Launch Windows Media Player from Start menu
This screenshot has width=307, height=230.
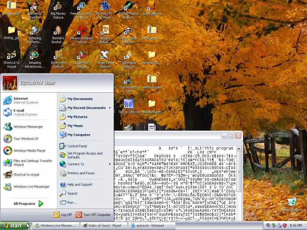[28, 151]
